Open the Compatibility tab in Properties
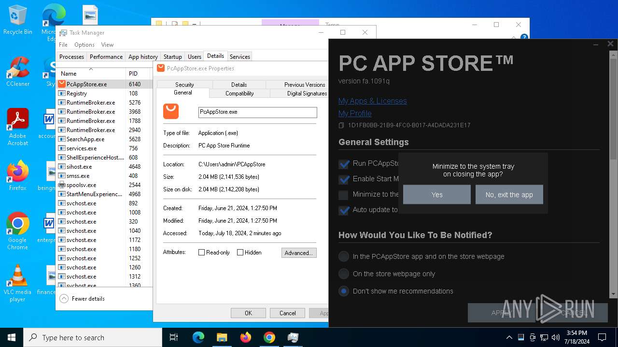Screen dimensions: 618x347 pos(239,93)
